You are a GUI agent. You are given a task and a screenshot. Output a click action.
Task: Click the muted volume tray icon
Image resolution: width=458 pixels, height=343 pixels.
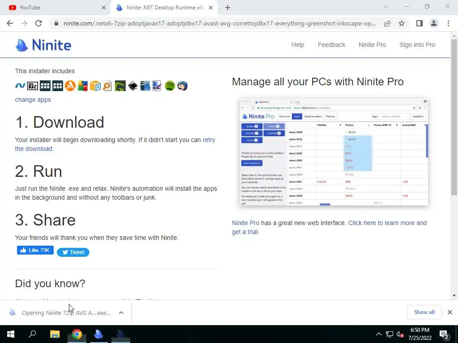pos(400,334)
